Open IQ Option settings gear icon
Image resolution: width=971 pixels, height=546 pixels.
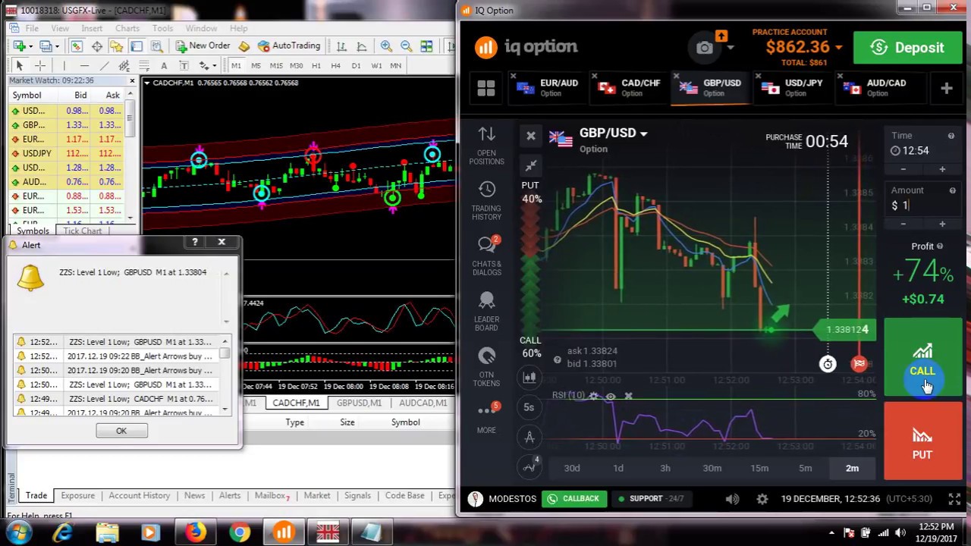762,498
